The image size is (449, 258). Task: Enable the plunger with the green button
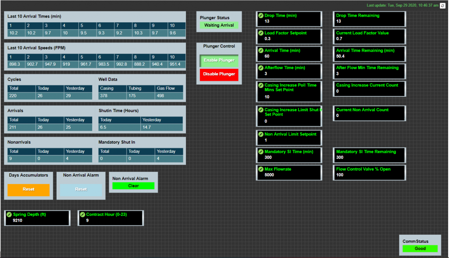219,60
